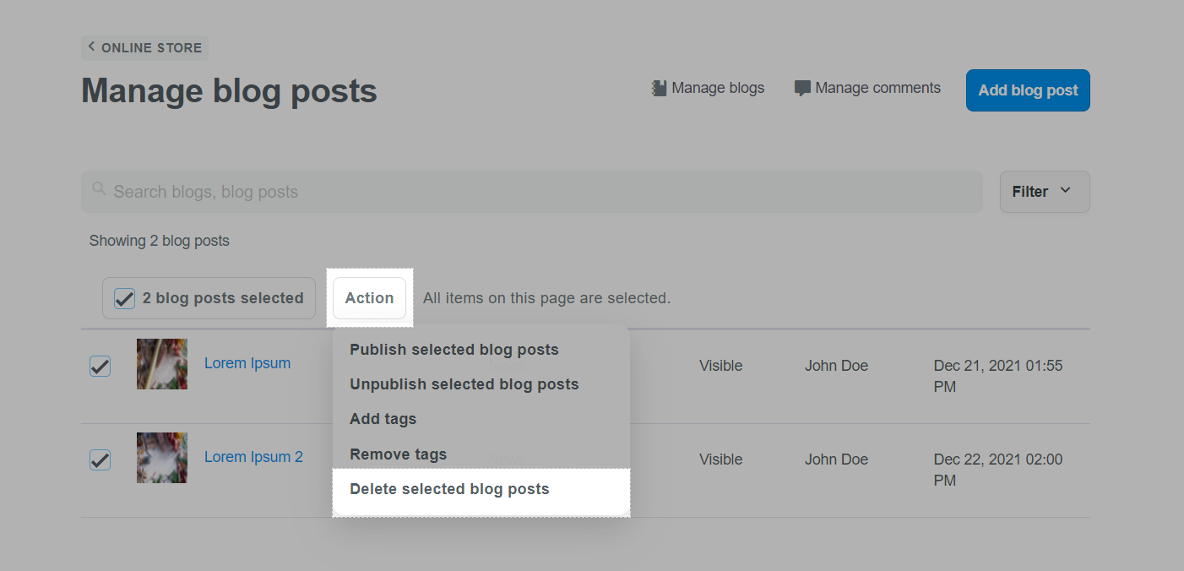Click John Doe author in Lorem Ipsum 2 row
This screenshot has height=571, width=1184.
836,460
